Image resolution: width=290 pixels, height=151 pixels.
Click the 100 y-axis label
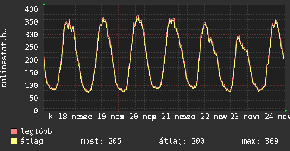tap(31, 85)
